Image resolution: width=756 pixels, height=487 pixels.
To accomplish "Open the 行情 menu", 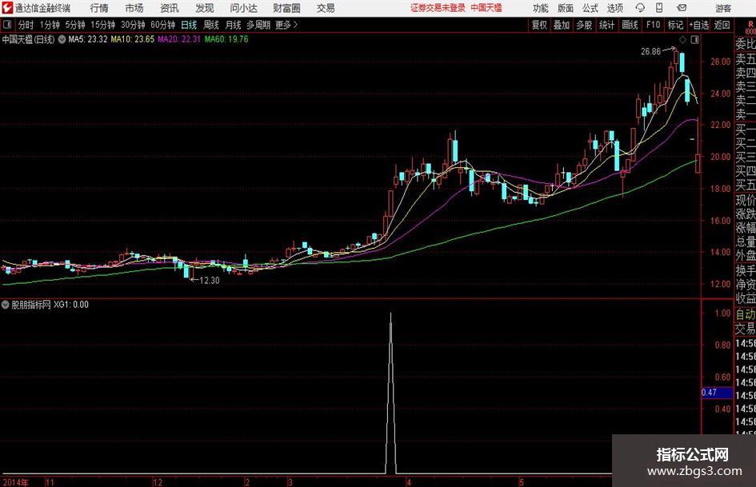I will click(x=99, y=8).
